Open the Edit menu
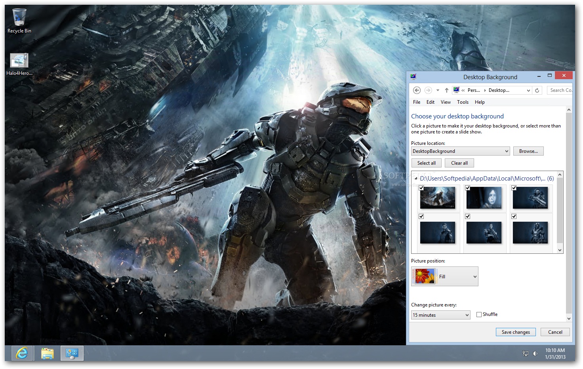The width and height of the screenshot is (583, 369). (431, 102)
